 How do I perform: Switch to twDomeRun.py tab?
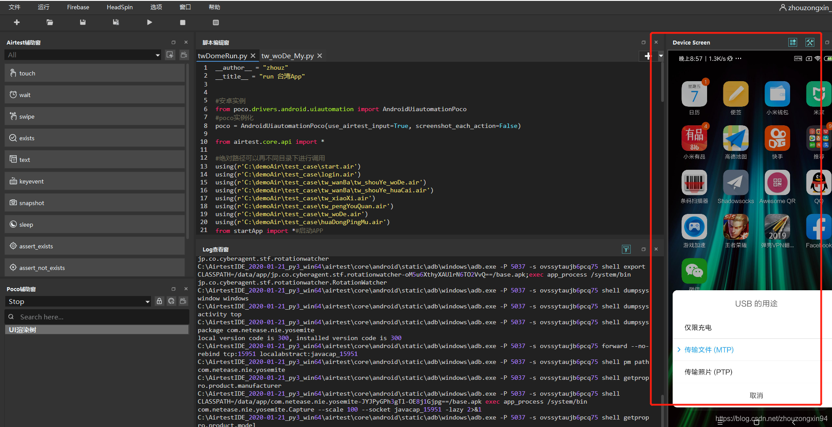click(x=222, y=56)
